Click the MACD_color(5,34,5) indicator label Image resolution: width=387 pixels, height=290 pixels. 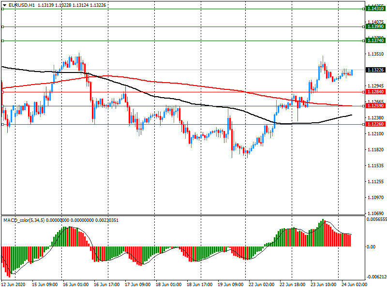pyautogui.click(x=24, y=220)
